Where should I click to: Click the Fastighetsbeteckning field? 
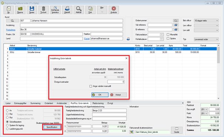109,111
